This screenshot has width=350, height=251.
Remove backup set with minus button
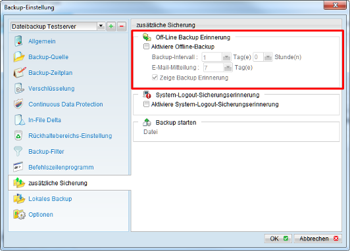coord(122,26)
